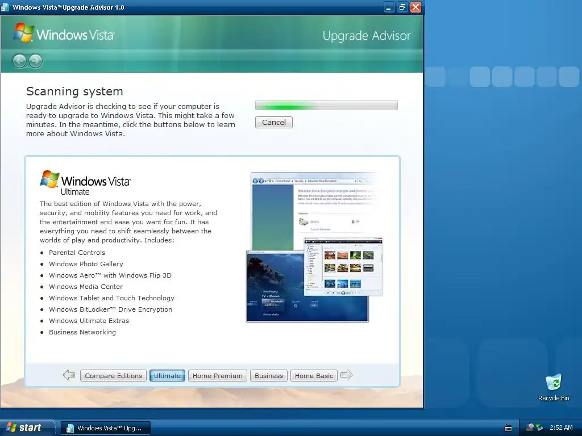Click 'Windows Tablet and Touch Technology' item

[111, 298]
